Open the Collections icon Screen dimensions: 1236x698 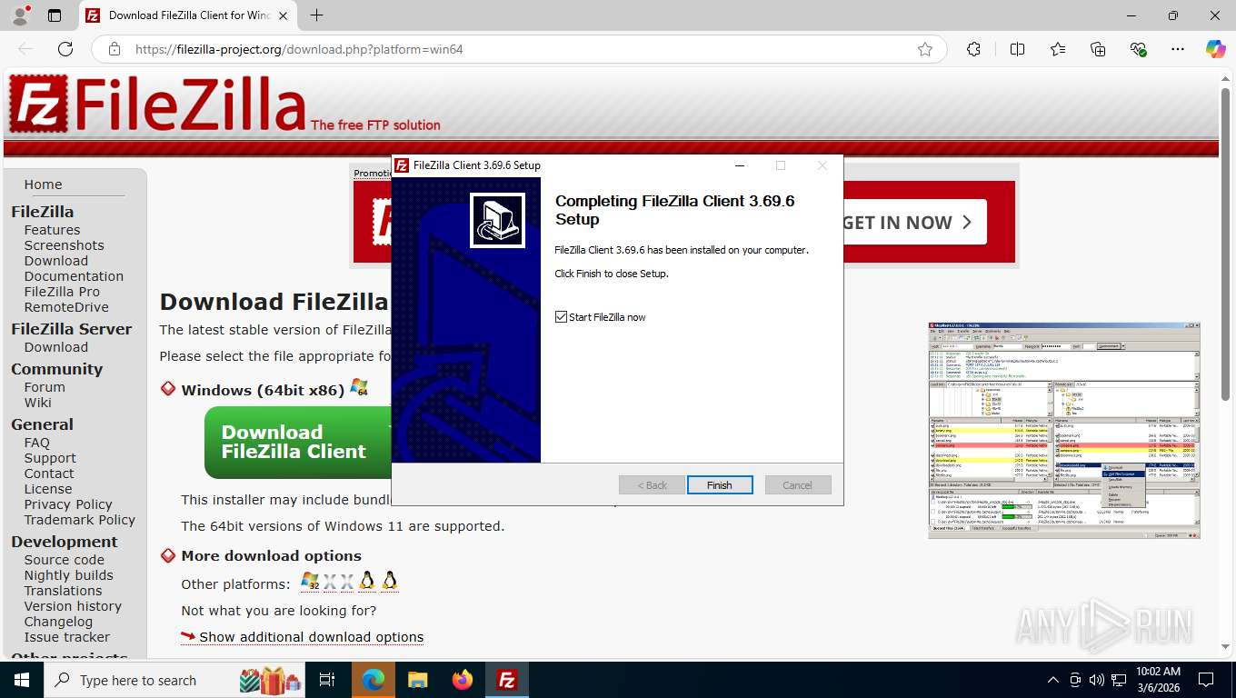coord(1098,49)
